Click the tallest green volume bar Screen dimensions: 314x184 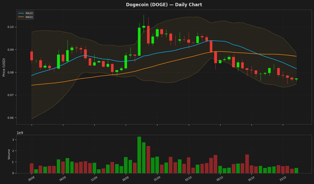coord(139,155)
